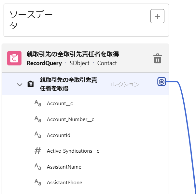196x194 pixels.
Task: Click the collection list icon beside chevron
Action: tap(31, 84)
